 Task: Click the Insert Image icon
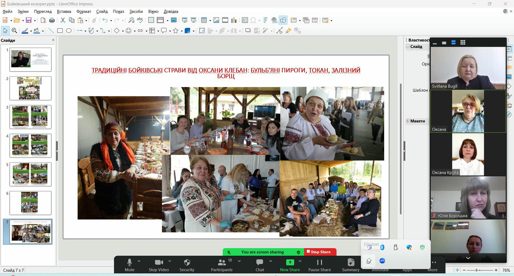coord(216,20)
